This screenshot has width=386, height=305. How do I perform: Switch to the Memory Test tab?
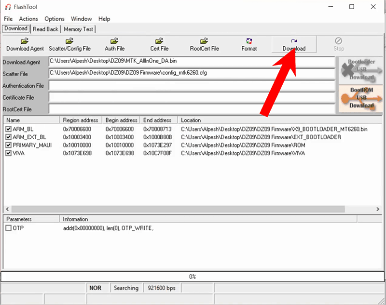[78, 29]
